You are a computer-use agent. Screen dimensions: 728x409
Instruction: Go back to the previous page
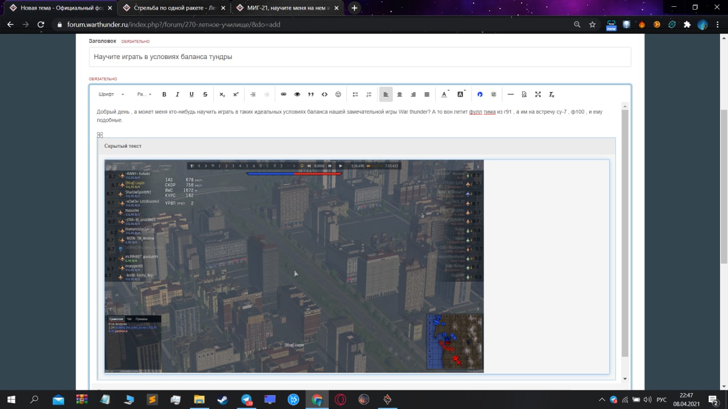click(x=10, y=24)
